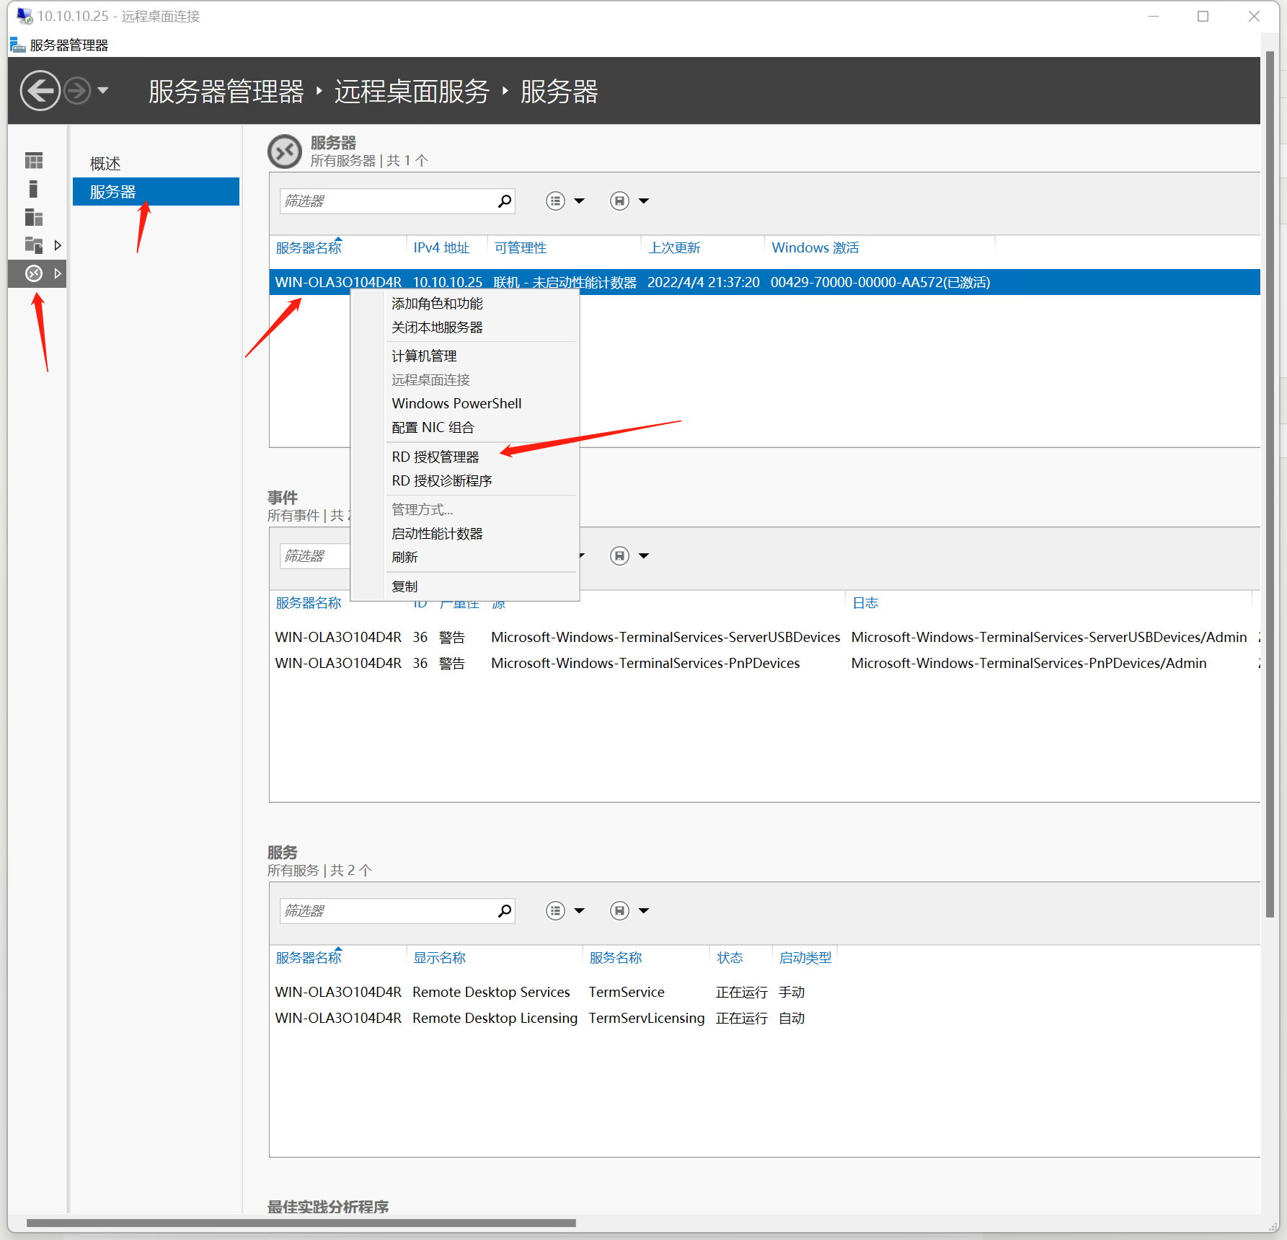Go back with the navigation back arrow
Screen dimensions: 1287x1240
coord(40,91)
